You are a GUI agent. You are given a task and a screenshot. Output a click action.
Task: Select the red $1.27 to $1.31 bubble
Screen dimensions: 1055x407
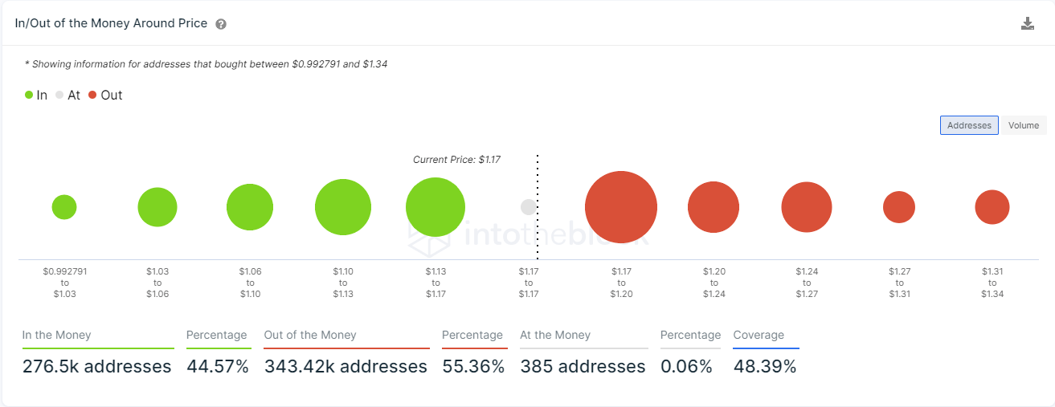899,207
